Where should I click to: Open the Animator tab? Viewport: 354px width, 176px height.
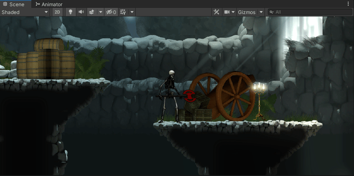pos(49,4)
